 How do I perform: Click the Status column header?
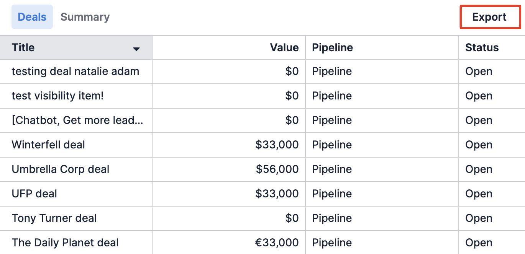pos(482,47)
